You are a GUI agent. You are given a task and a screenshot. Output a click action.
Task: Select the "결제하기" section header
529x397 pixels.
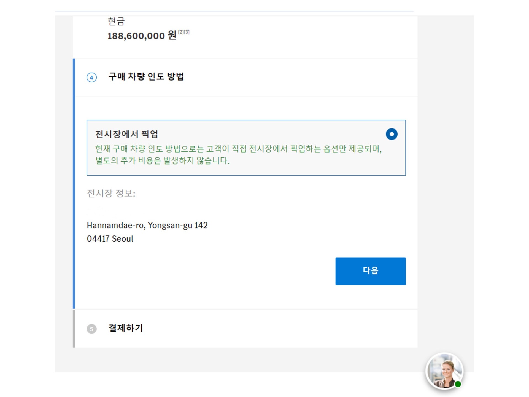coord(125,328)
